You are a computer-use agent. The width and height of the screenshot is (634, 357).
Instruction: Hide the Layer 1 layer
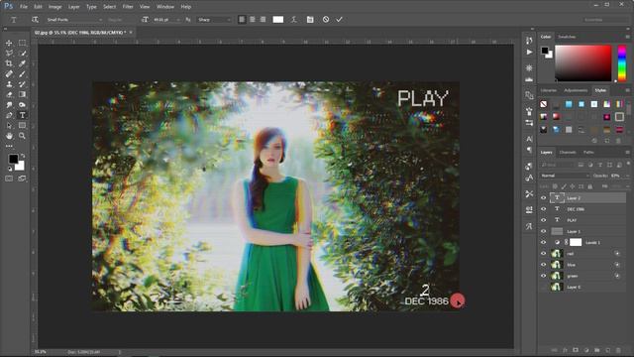click(544, 231)
